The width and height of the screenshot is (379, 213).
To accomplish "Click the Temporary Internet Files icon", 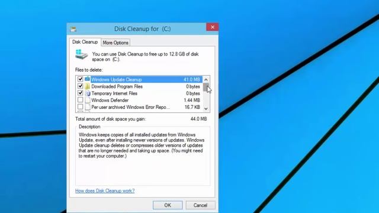I will point(87,93).
